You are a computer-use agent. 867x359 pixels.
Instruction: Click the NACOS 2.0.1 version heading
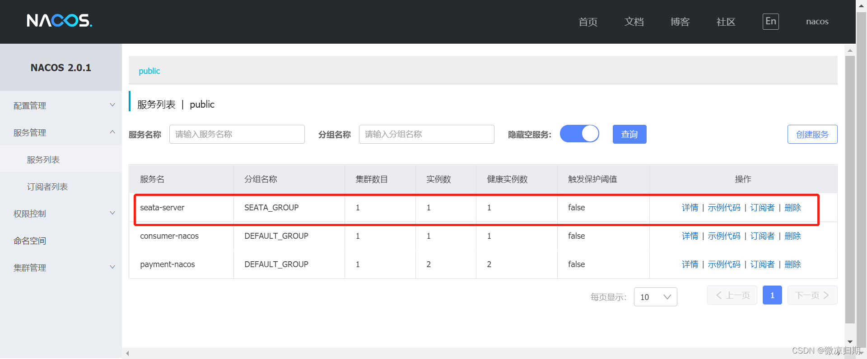point(61,68)
